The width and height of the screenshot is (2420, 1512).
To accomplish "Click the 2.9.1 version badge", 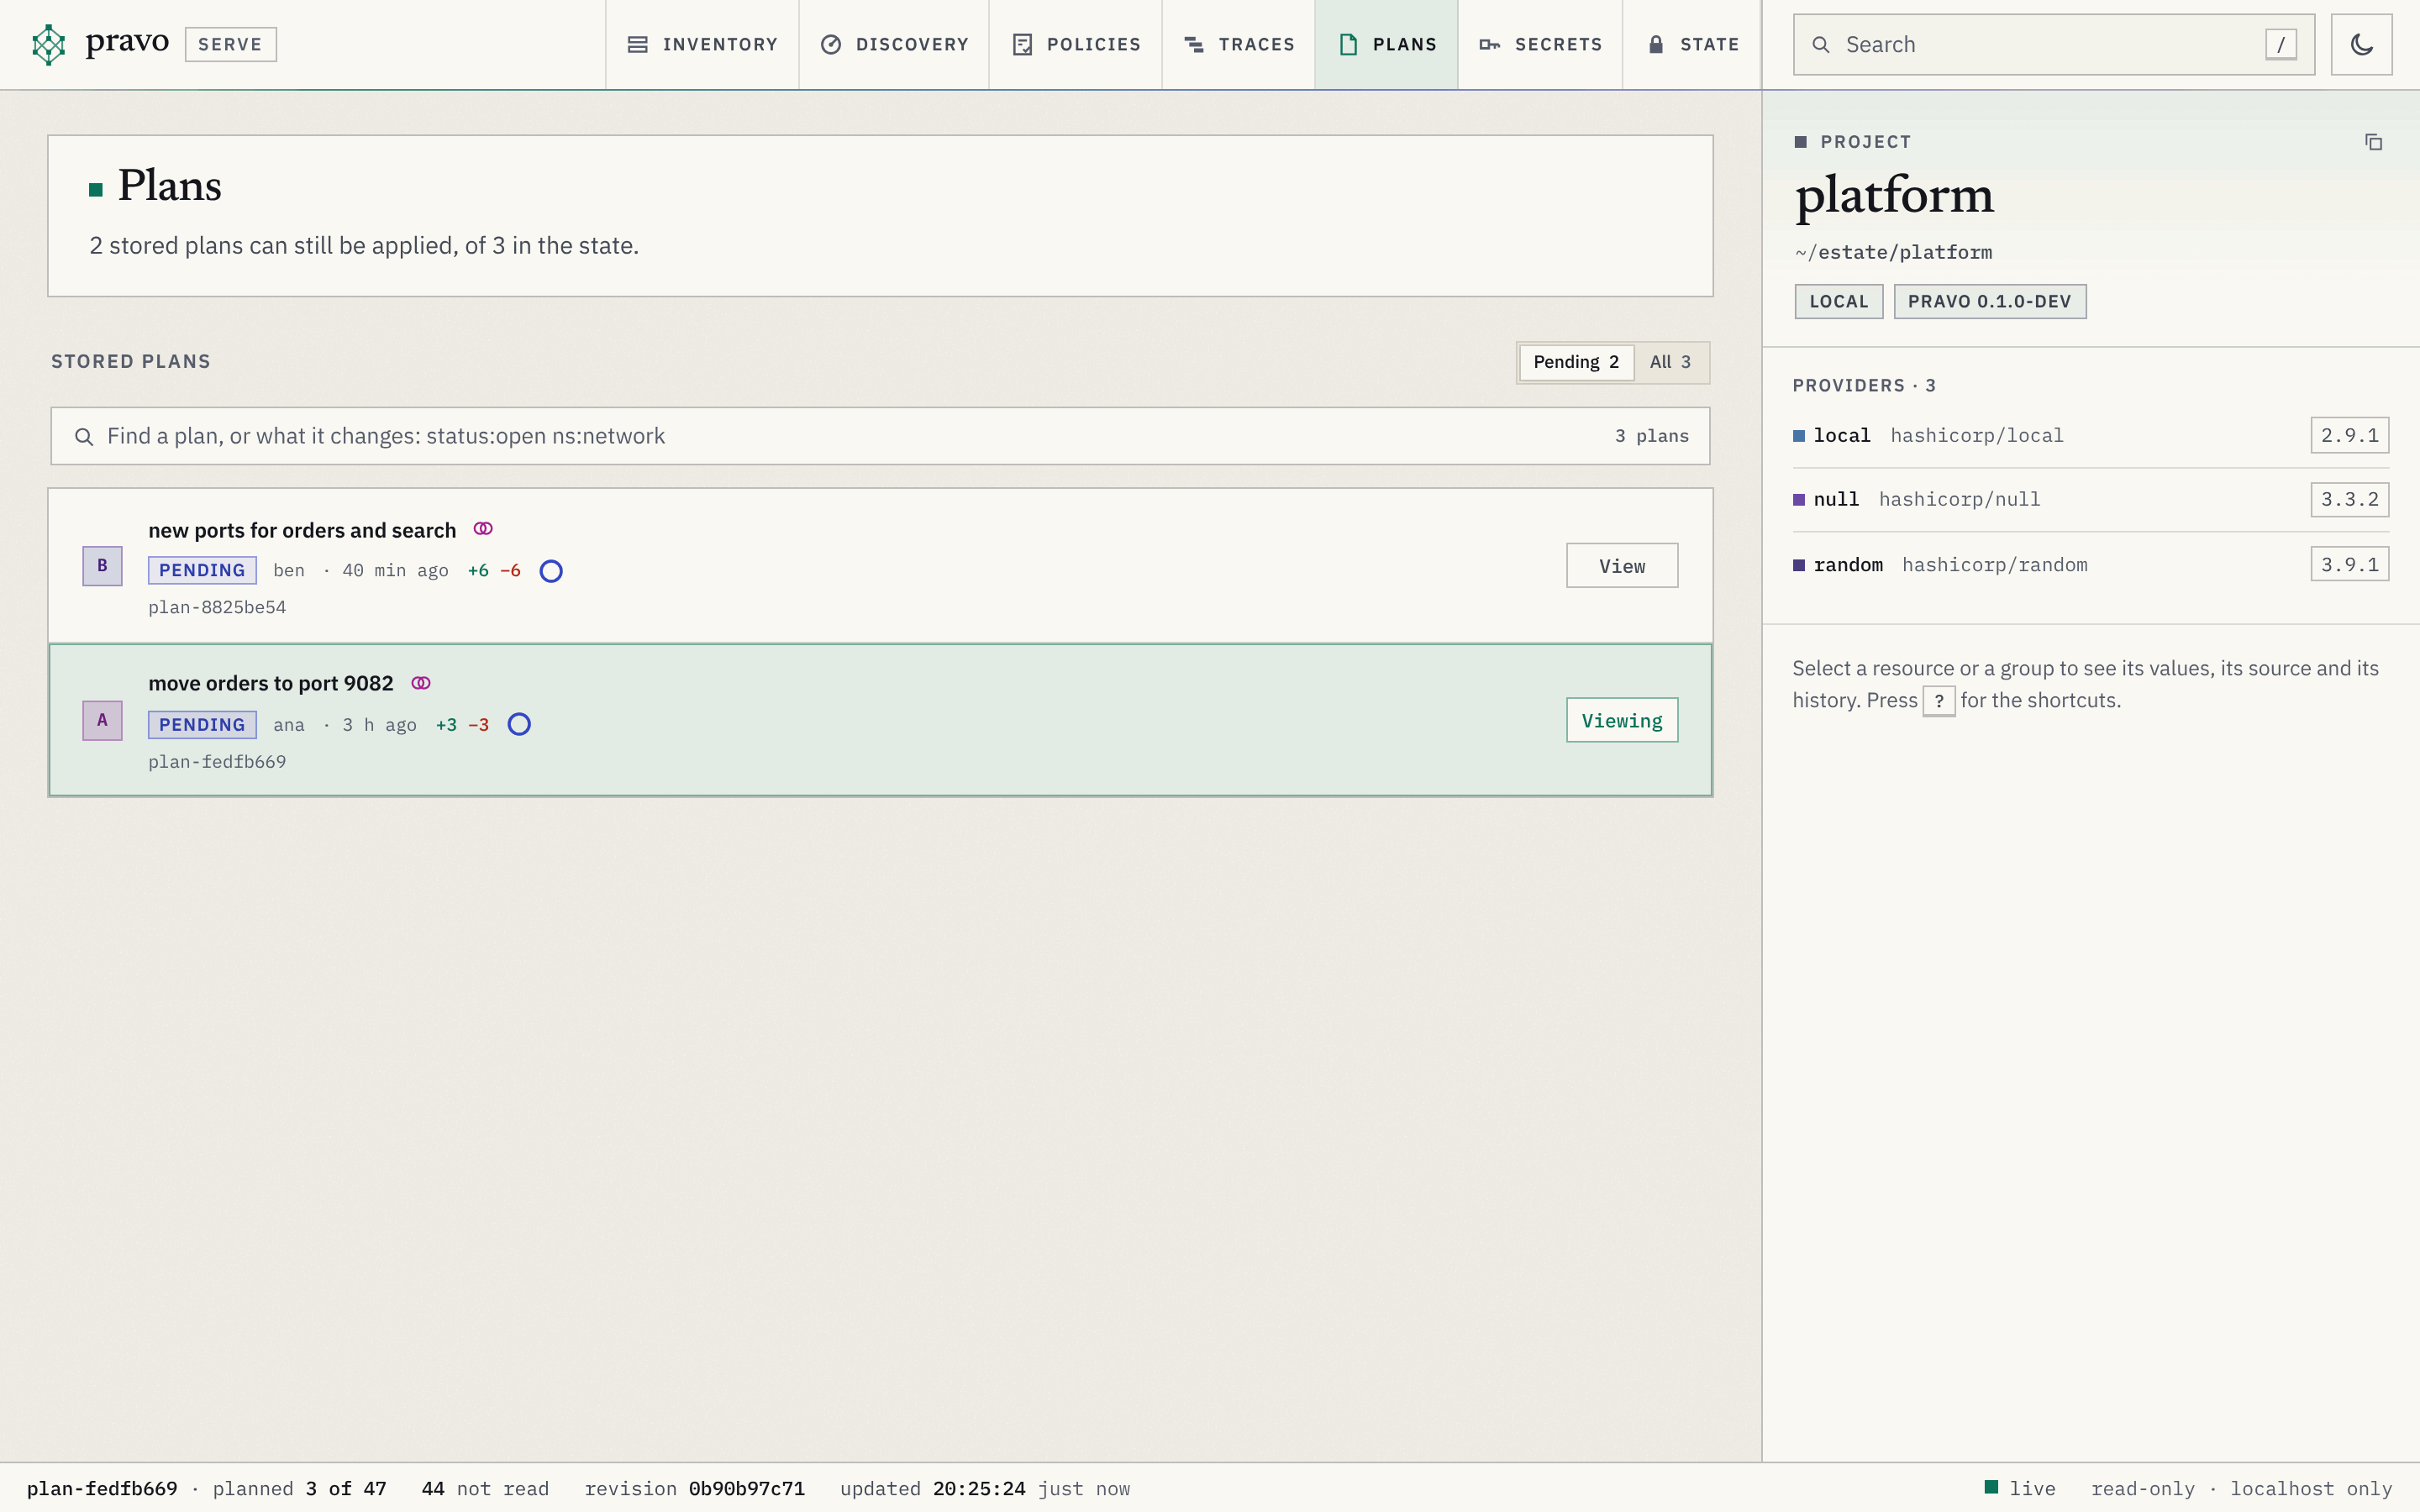I will (x=2349, y=435).
